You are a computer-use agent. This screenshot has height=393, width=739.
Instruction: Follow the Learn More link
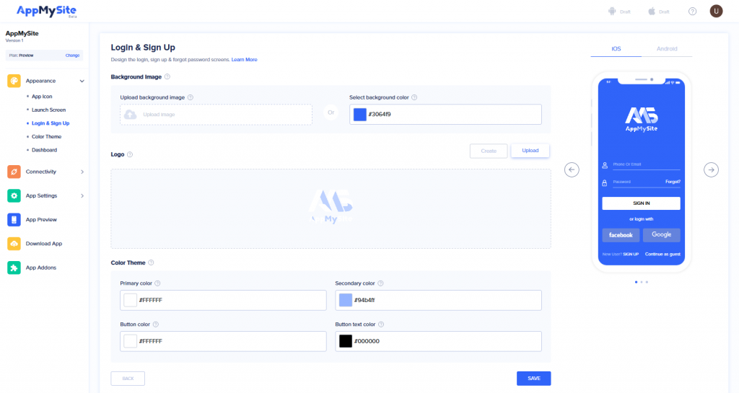(244, 60)
